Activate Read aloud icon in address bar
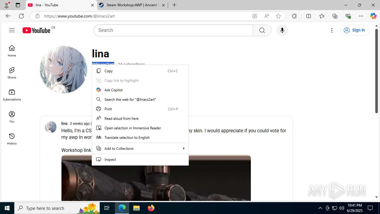This screenshot has width=380, height=214. click(x=267, y=16)
